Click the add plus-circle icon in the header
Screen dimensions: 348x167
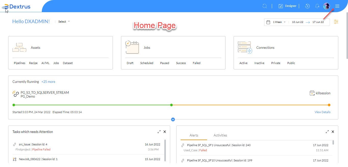pyautogui.click(x=307, y=6)
